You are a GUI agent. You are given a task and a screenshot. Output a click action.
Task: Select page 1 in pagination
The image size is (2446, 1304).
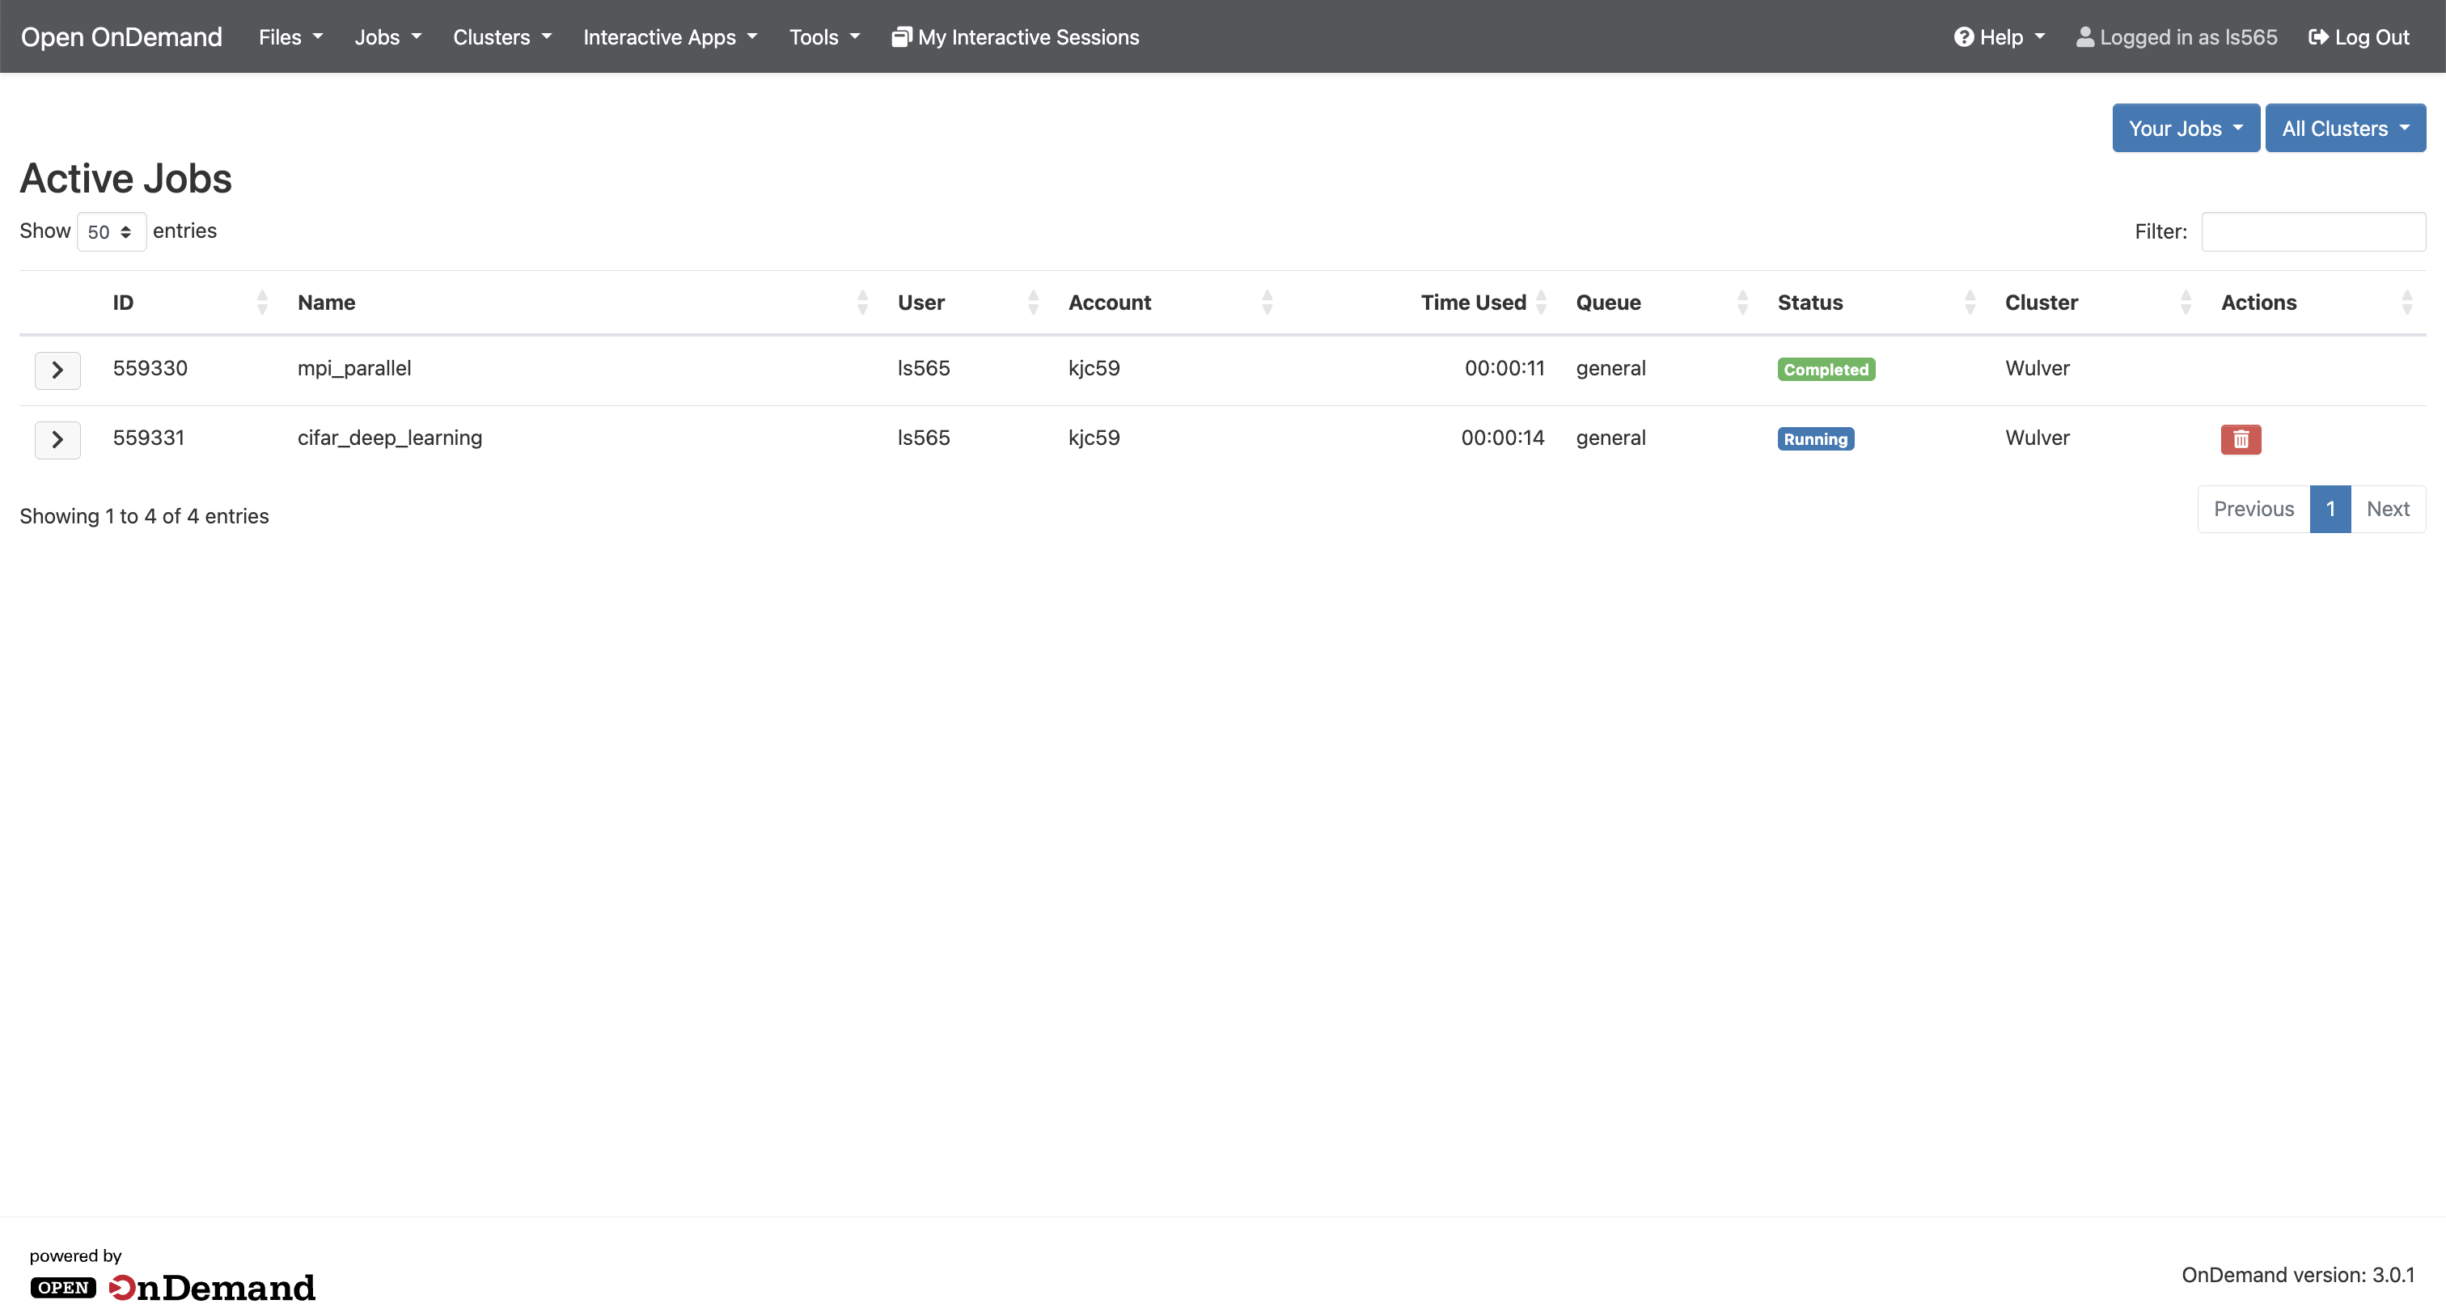coord(2330,509)
